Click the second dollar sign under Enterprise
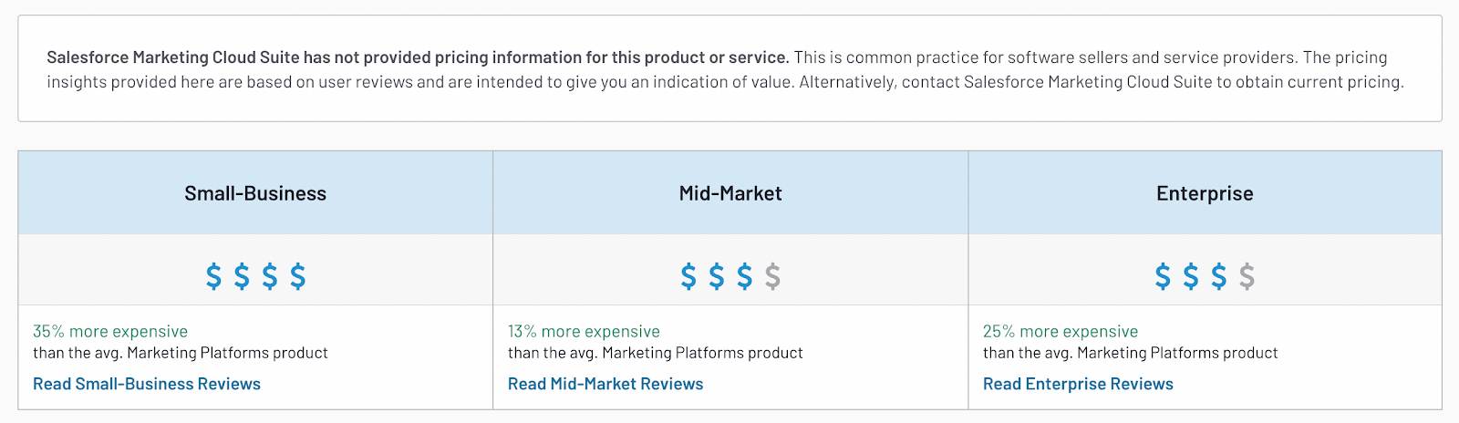The width and height of the screenshot is (1459, 423). (1191, 275)
